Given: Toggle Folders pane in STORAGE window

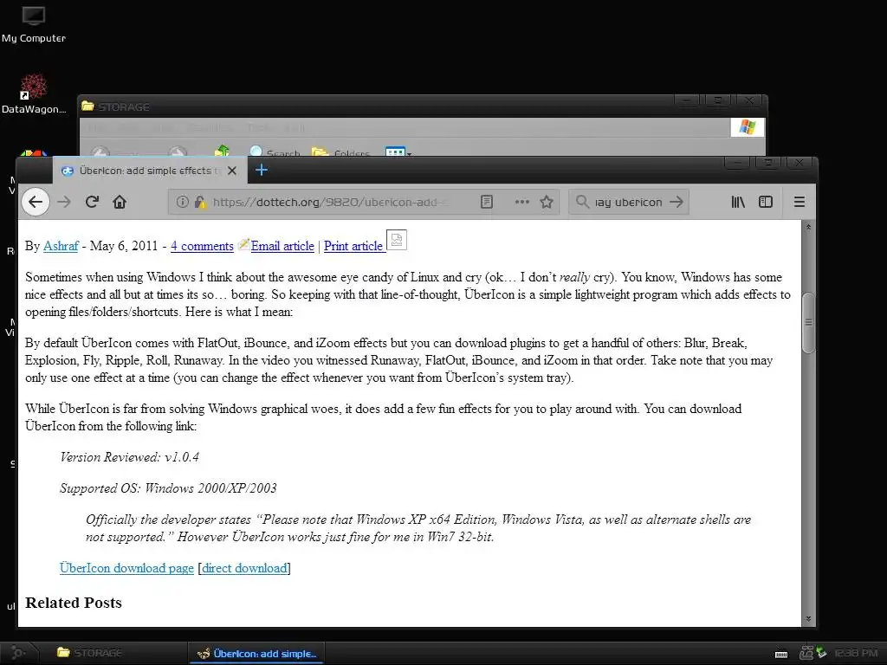Looking at the screenshot, I should coord(340,152).
